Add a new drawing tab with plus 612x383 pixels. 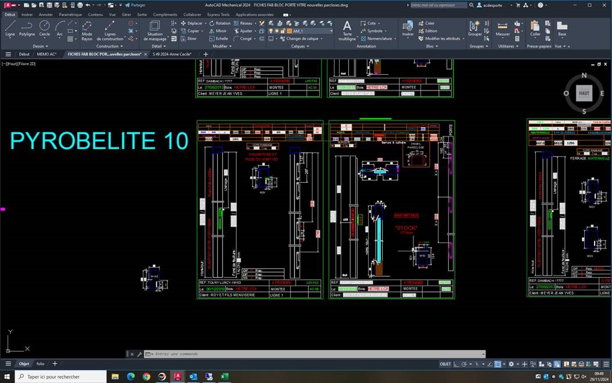(x=206, y=54)
